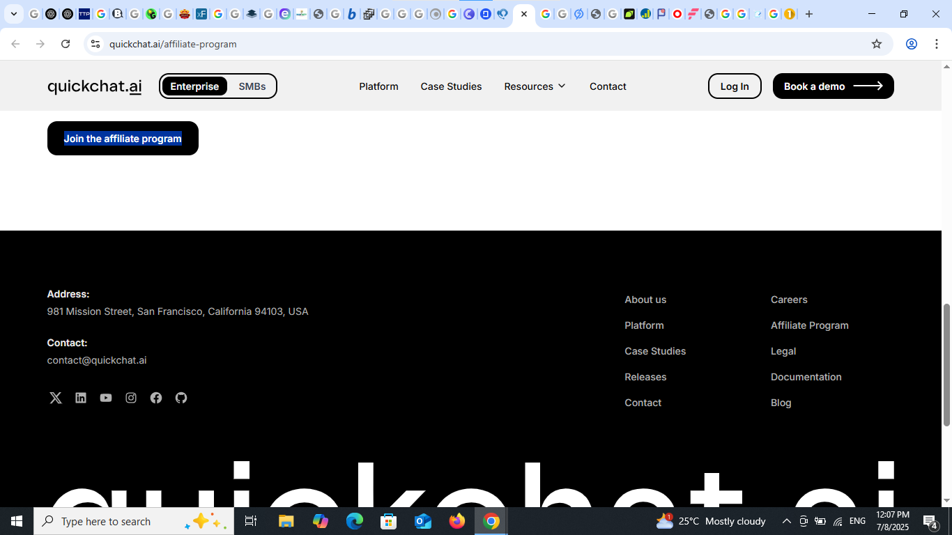The image size is (952, 535).
Task: Open Case Studies in the top navigation
Action: pos(451,86)
